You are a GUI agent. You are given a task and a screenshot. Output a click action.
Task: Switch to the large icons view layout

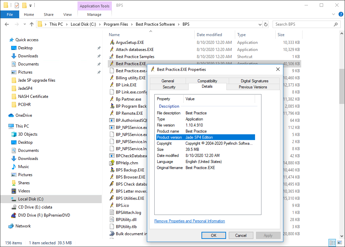[x=340, y=243]
